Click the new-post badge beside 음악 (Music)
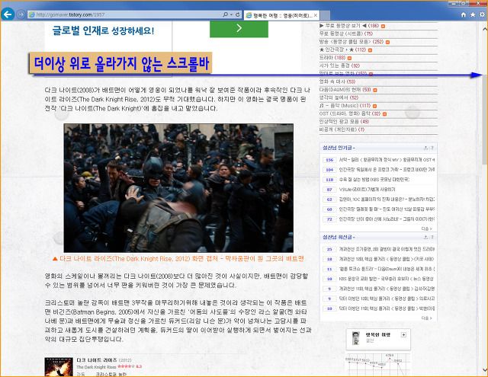Viewport: 488px width, 377px height. coord(374,107)
